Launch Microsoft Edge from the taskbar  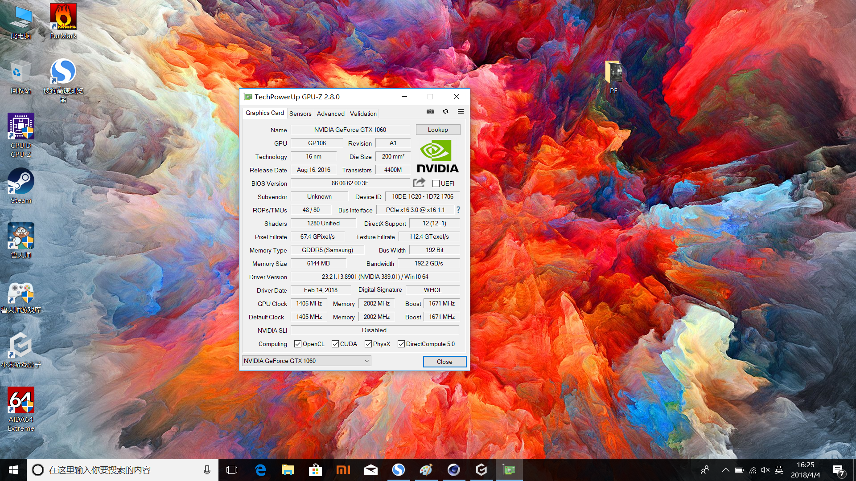pyautogui.click(x=260, y=470)
